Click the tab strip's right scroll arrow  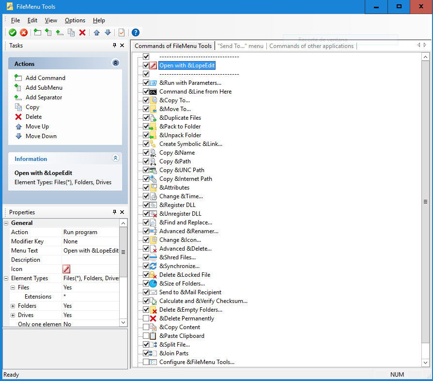tap(425, 45)
